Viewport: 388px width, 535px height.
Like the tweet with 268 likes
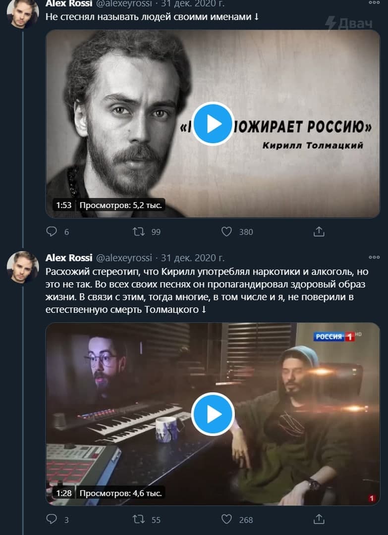point(226,519)
